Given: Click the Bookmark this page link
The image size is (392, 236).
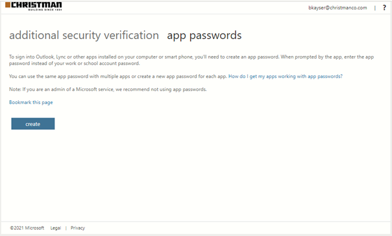Looking at the screenshot, I should (x=31, y=102).
